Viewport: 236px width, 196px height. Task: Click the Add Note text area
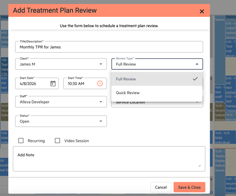click(109, 159)
